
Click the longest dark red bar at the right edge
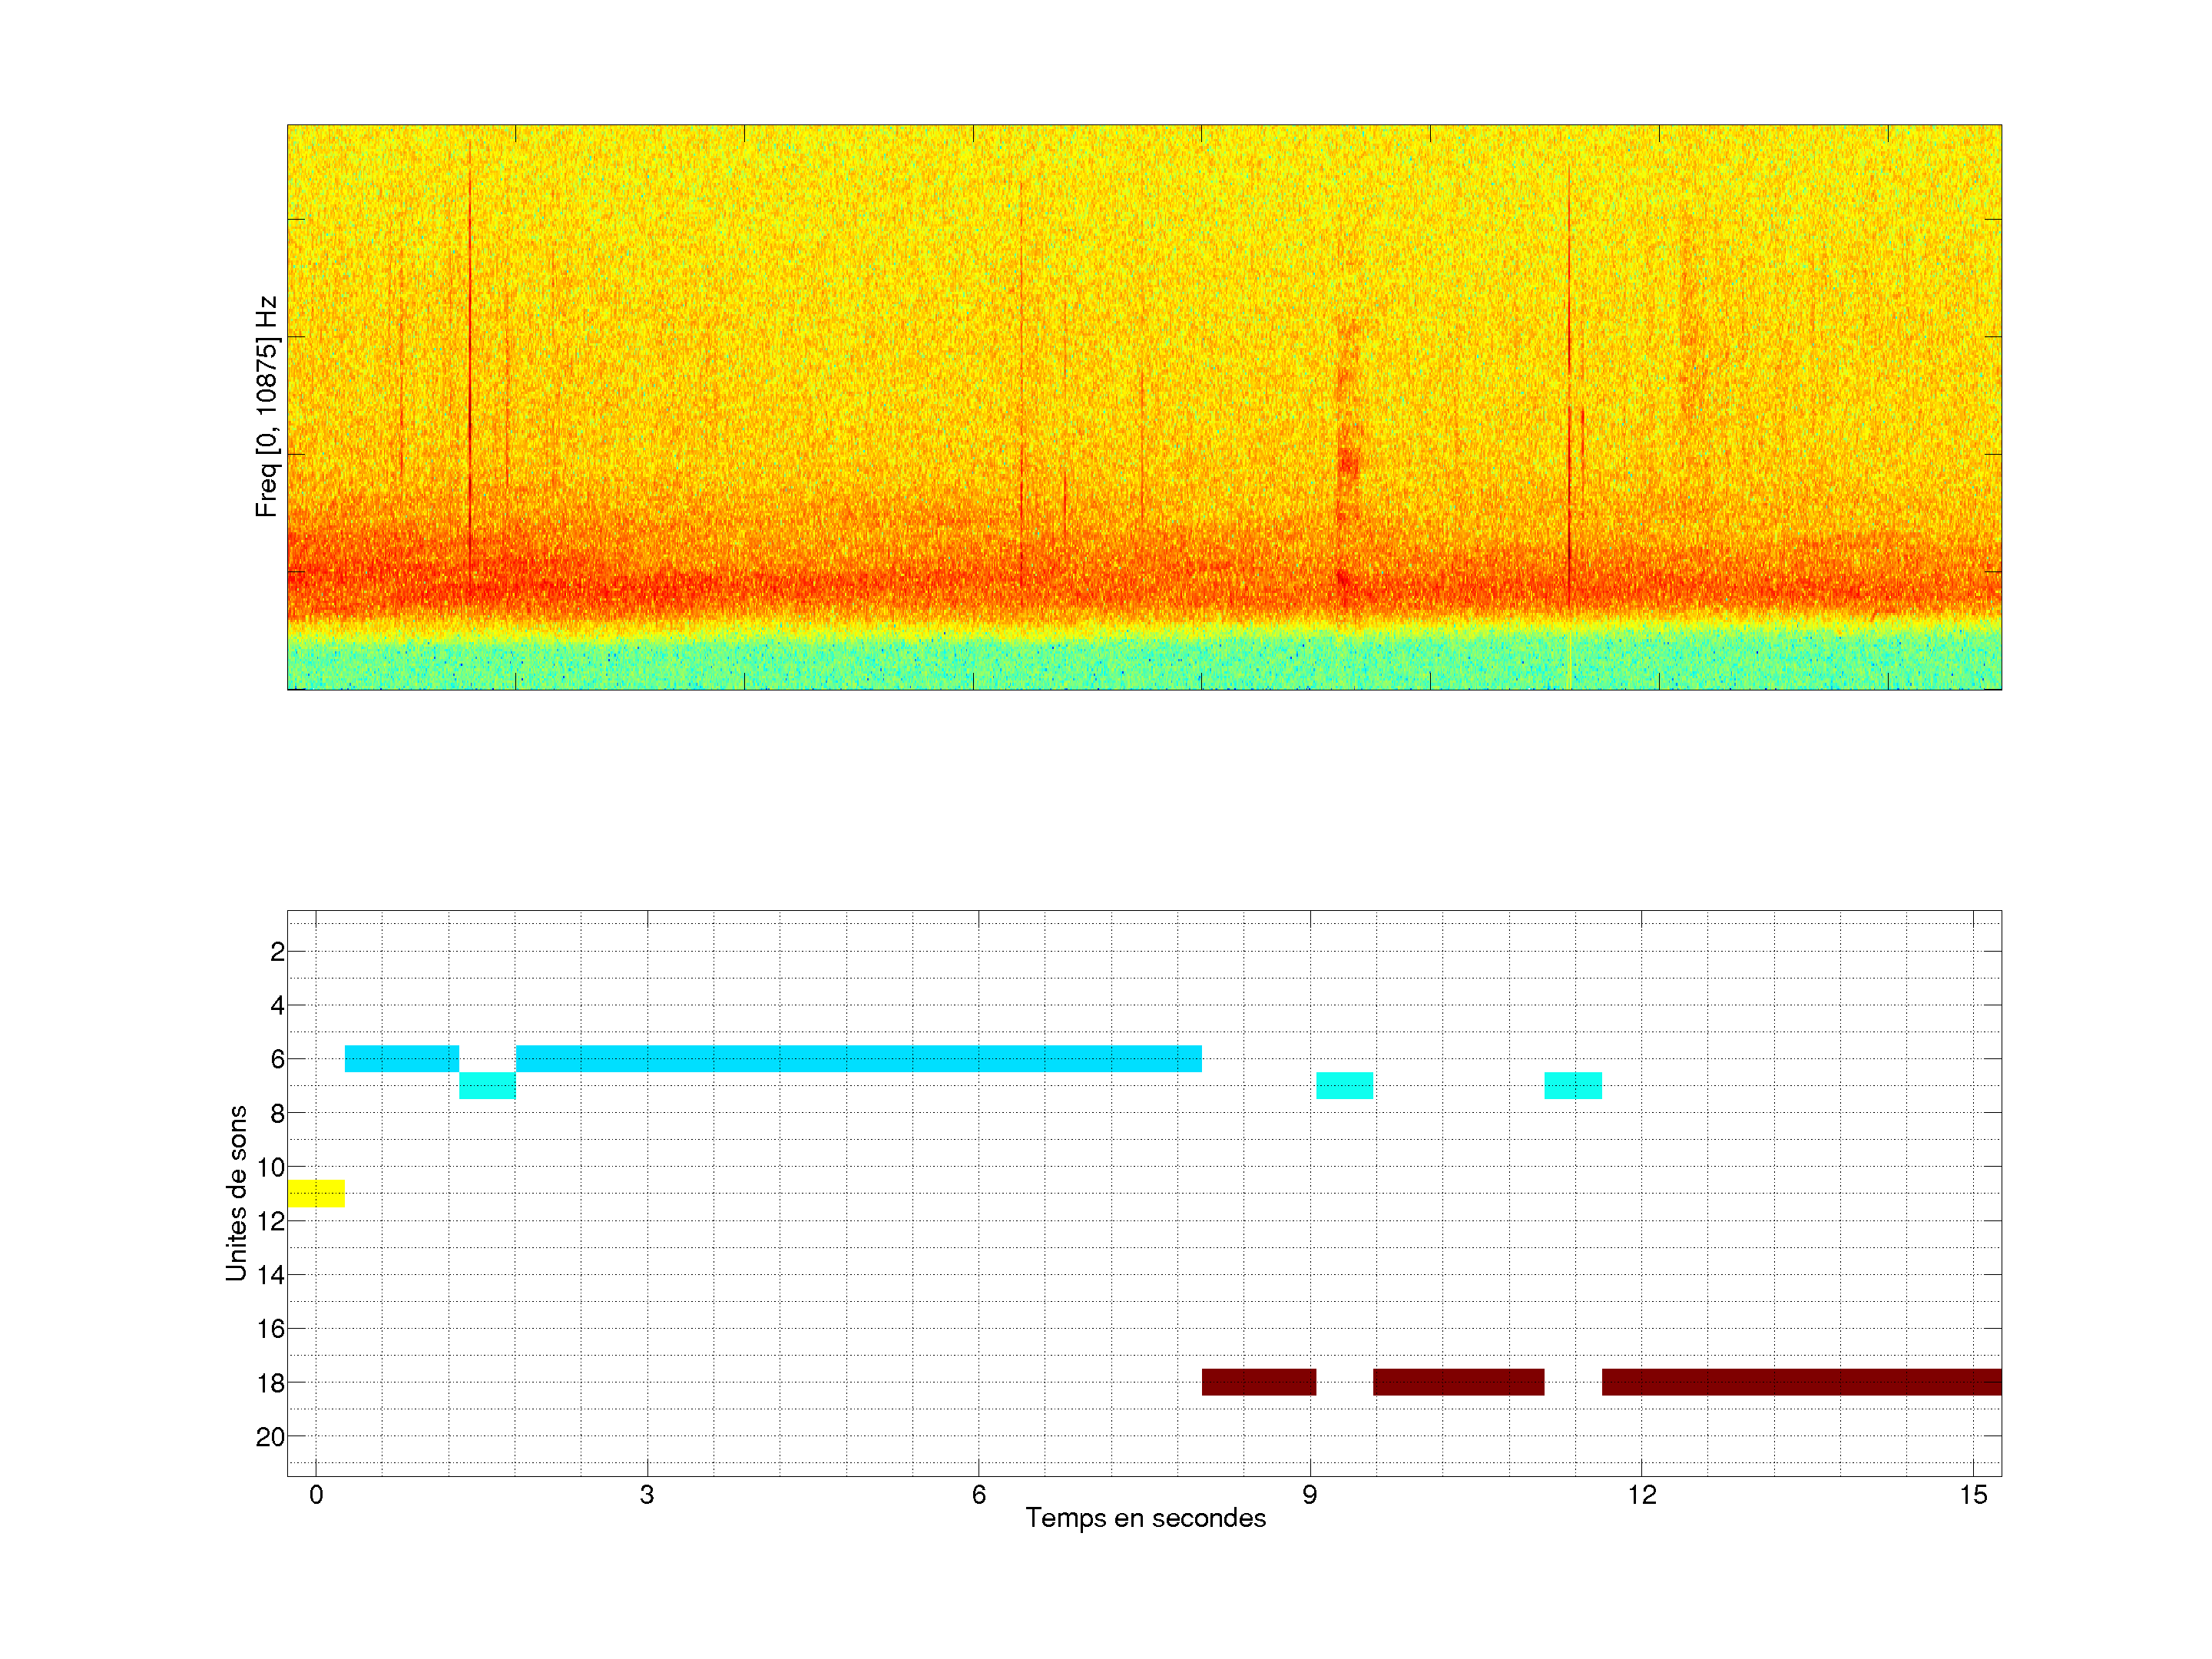1801,1382
